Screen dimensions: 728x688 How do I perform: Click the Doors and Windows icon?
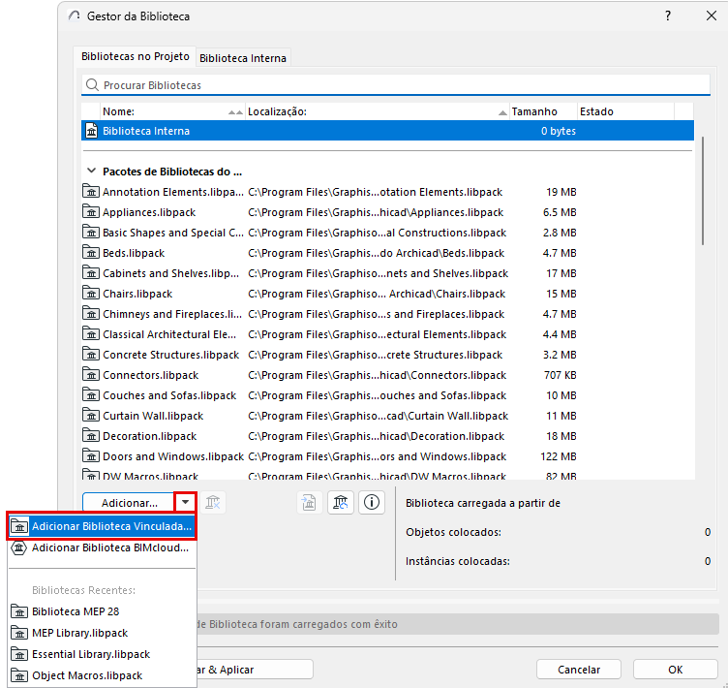91,456
